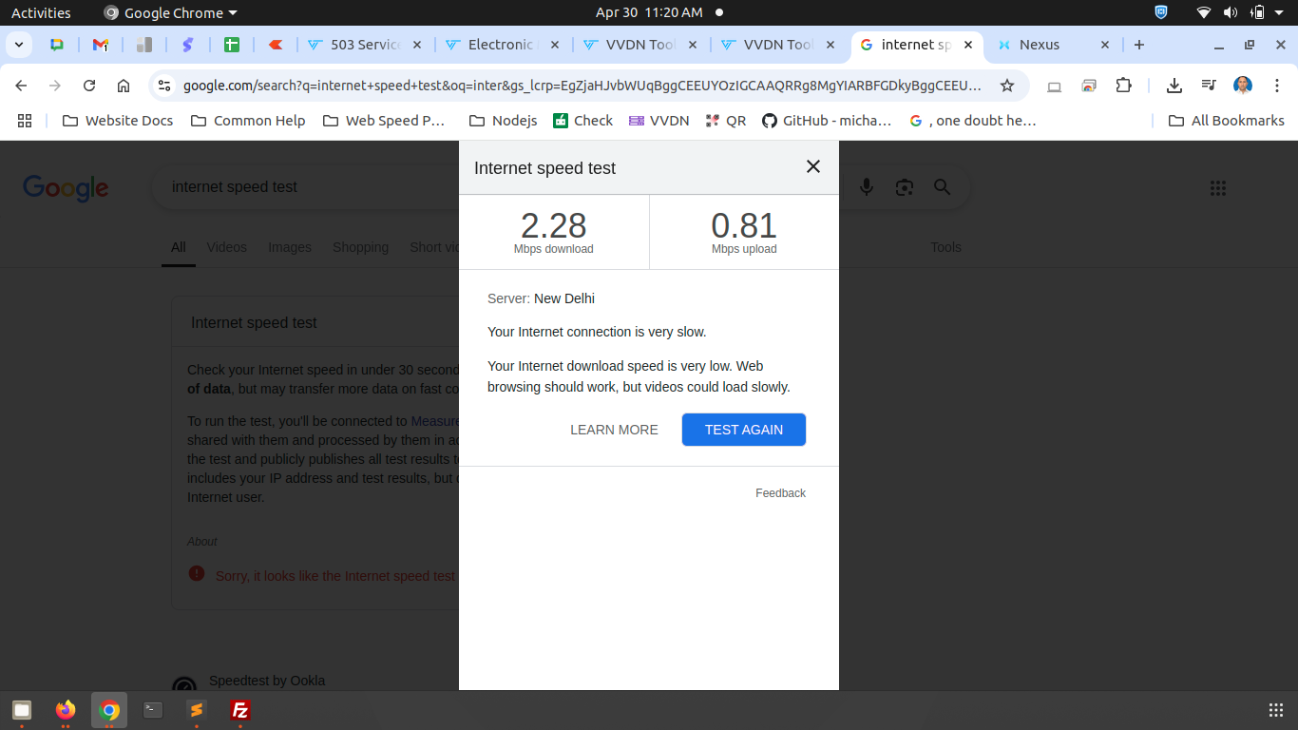This screenshot has height=730, width=1298.
Task: Go to Chrome home page icon
Action: click(x=124, y=86)
